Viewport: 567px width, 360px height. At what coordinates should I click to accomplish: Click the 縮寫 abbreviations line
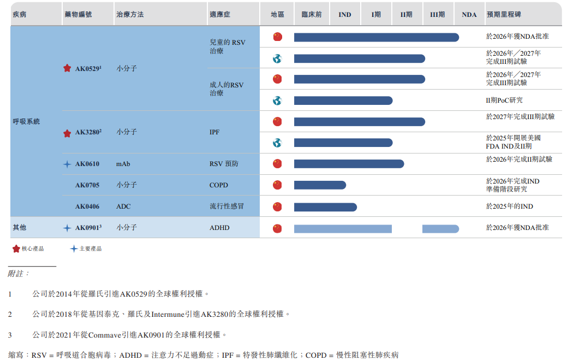(203, 355)
